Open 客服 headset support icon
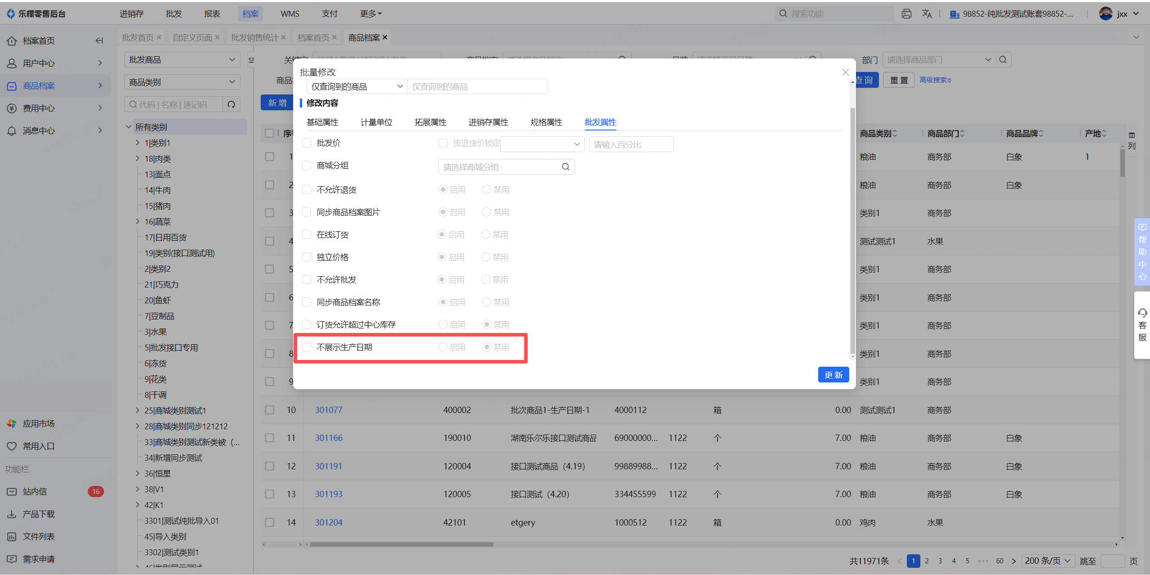The width and height of the screenshot is (1150, 575). click(x=1142, y=313)
